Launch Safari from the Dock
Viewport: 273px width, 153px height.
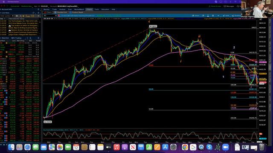pyautogui.click(x=27, y=147)
